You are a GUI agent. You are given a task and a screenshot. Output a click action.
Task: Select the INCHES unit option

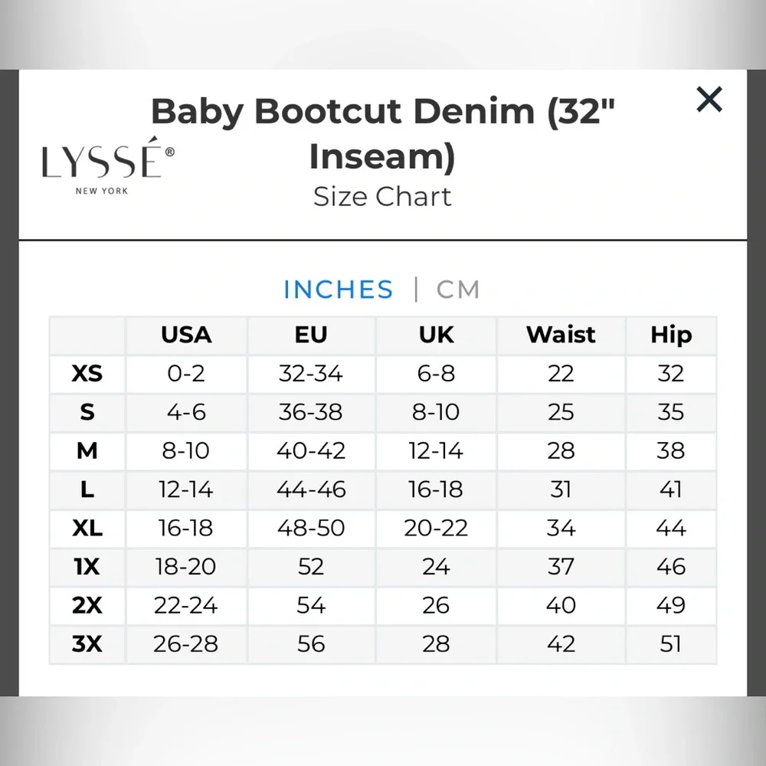point(338,290)
